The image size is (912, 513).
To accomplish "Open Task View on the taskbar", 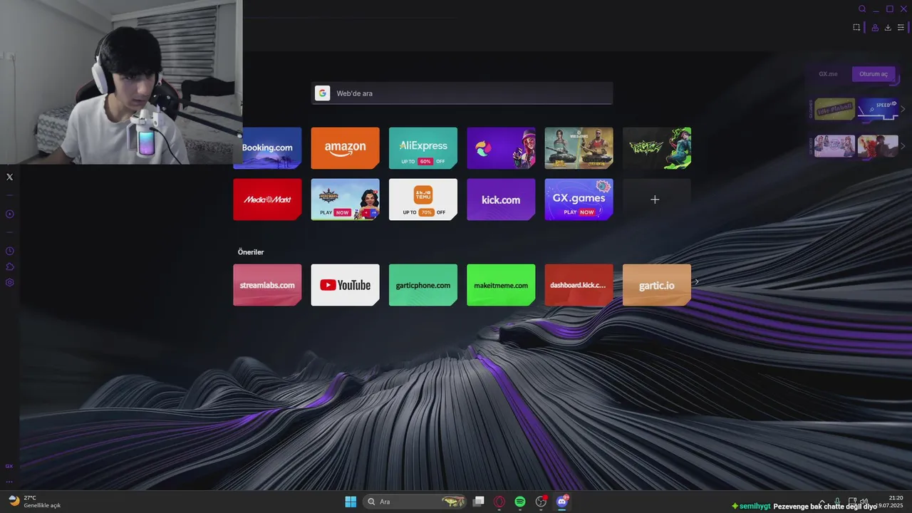I will point(479,502).
